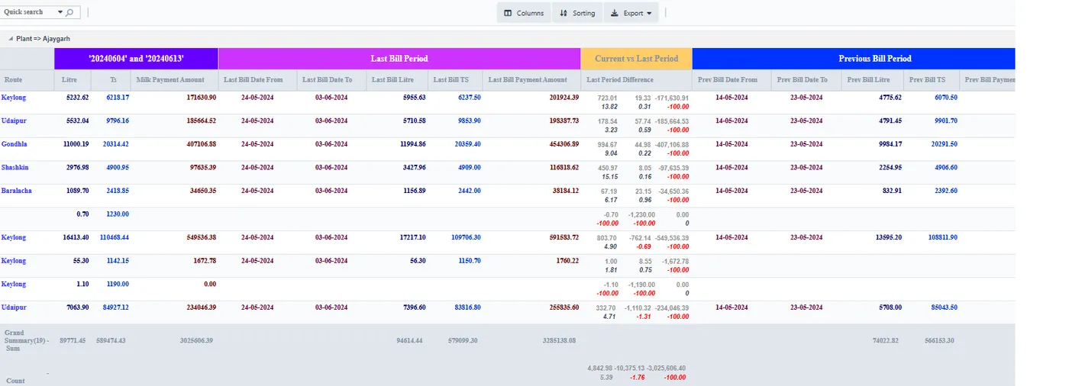Select the litre cell 5232.62
Screen dimensions: 1069x386
point(76,98)
